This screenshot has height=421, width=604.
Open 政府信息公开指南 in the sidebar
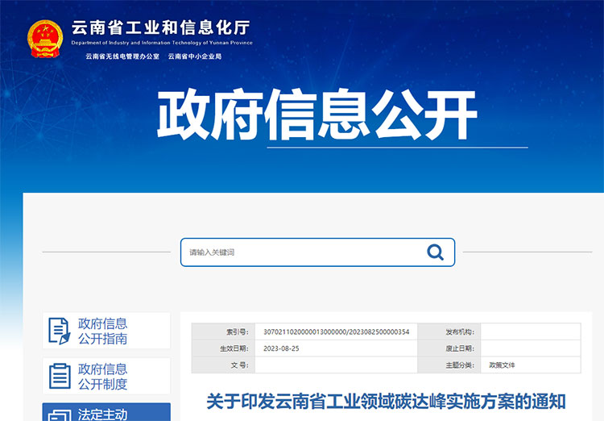102,331
